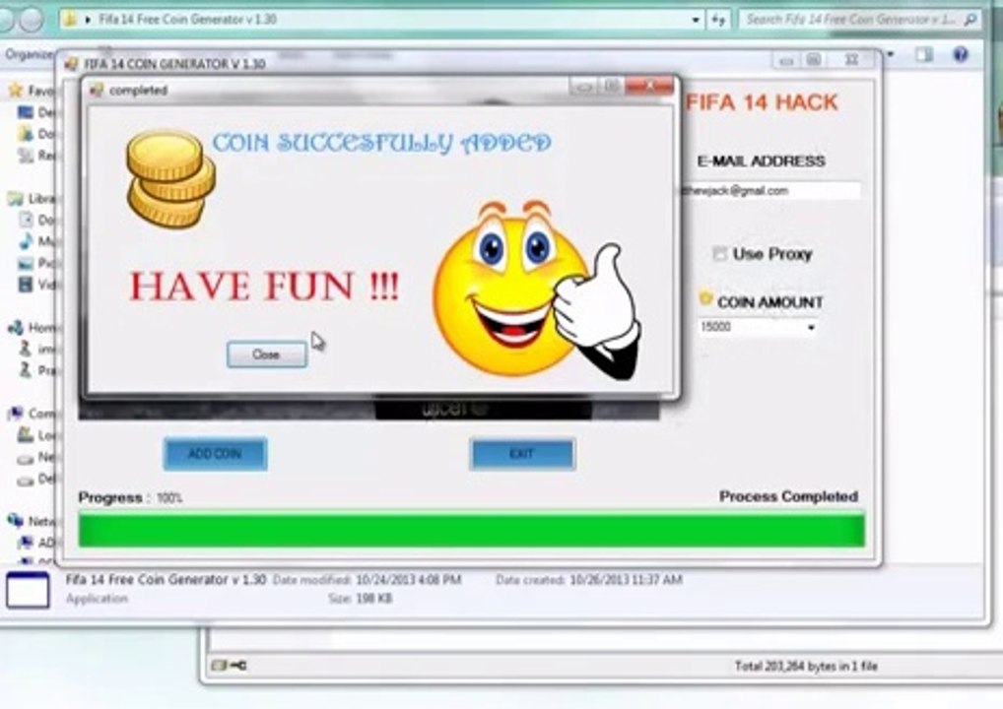Screen dimensions: 1003x709
Task: Select Homegroup in the navigation pane
Action: point(31,328)
